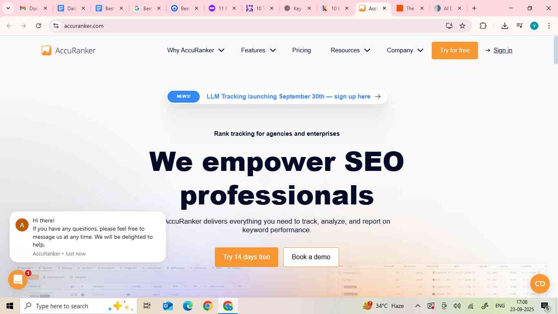Viewport: 558px width, 314px height.
Task: Bookmark this page with the star icon
Action: pyautogui.click(x=462, y=26)
